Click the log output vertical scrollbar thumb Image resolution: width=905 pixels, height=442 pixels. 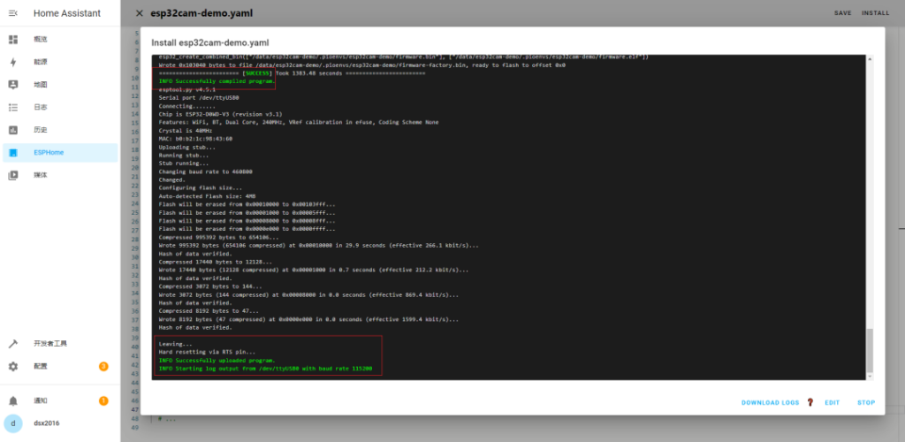[870, 350]
